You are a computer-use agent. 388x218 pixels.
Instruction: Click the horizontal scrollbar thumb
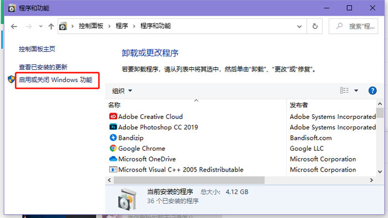[x=189, y=180]
